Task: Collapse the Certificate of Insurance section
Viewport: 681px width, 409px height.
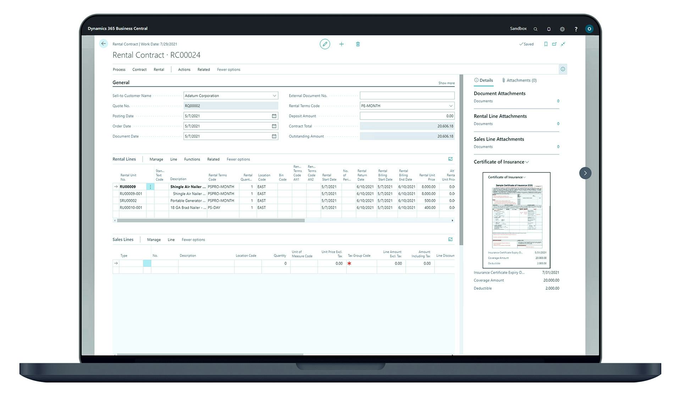Action: 527,162
